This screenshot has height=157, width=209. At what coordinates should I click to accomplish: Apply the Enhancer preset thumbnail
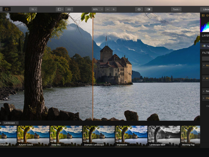point(8,136)
